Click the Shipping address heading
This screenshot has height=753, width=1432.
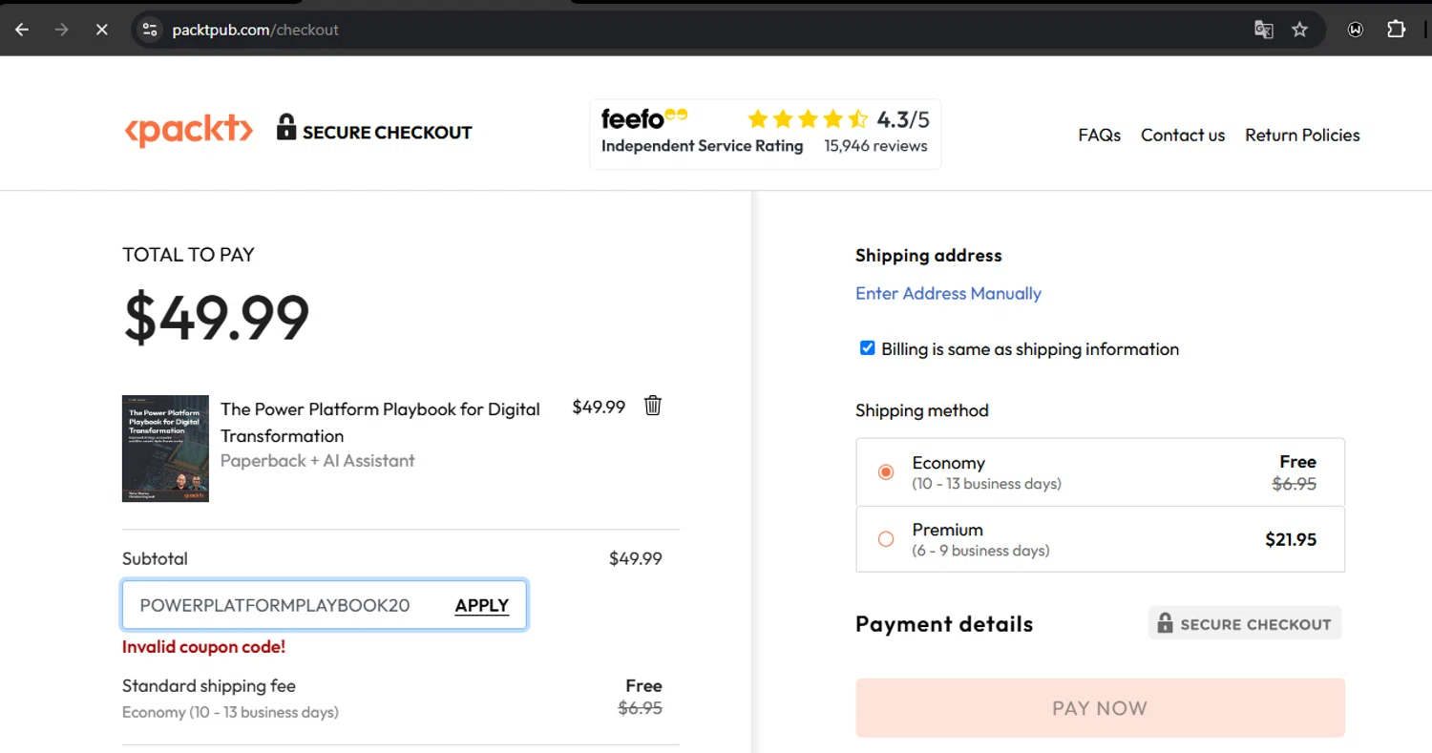click(929, 255)
